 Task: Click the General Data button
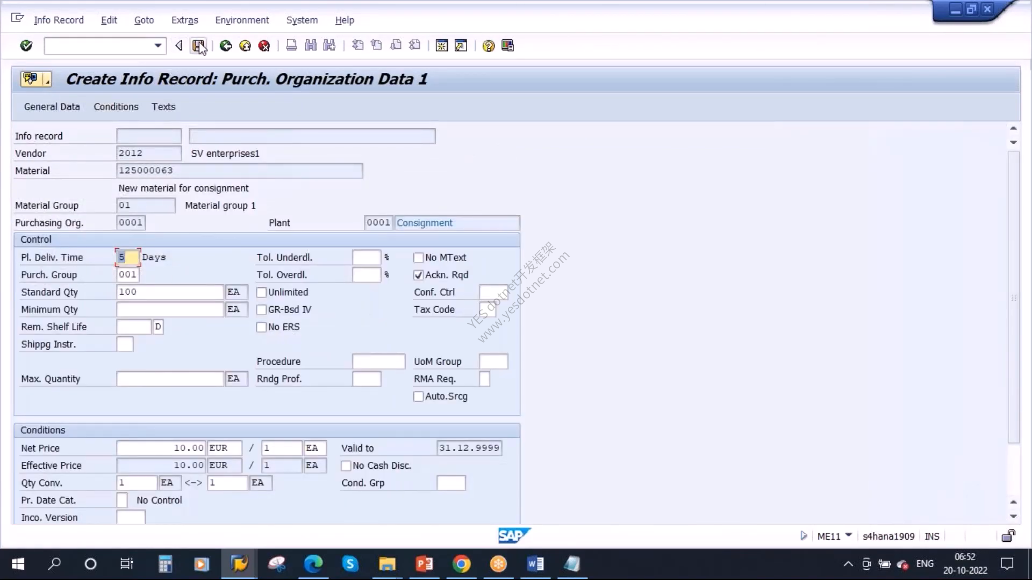coord(52,106)
